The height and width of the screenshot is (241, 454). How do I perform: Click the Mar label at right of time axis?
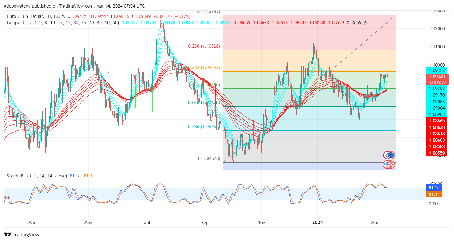point(376,223)
